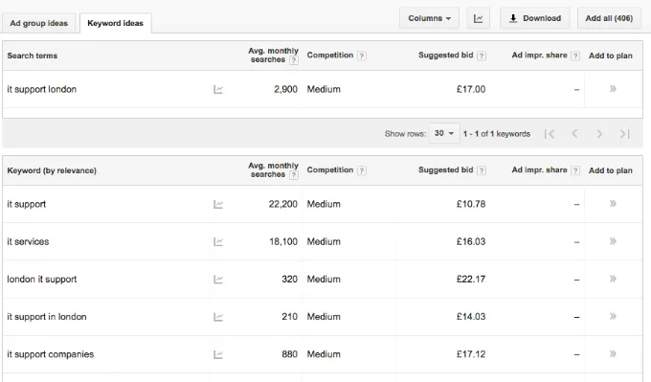The width and height of the screenshot is (651, 382).
Task: Switch to the Ad group ideas tab
Action: 39,23
